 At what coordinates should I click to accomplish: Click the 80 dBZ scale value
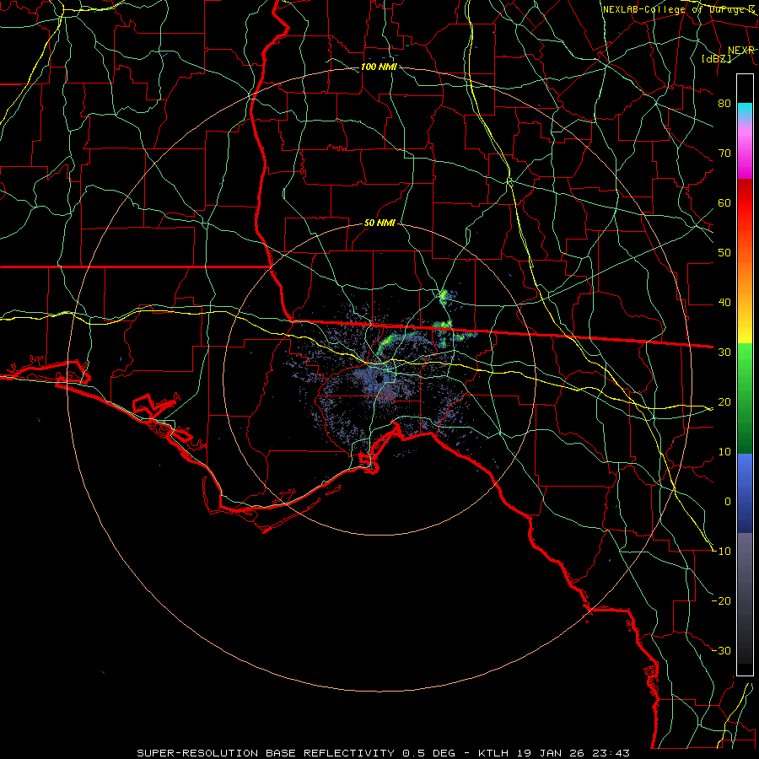point(724,103)
